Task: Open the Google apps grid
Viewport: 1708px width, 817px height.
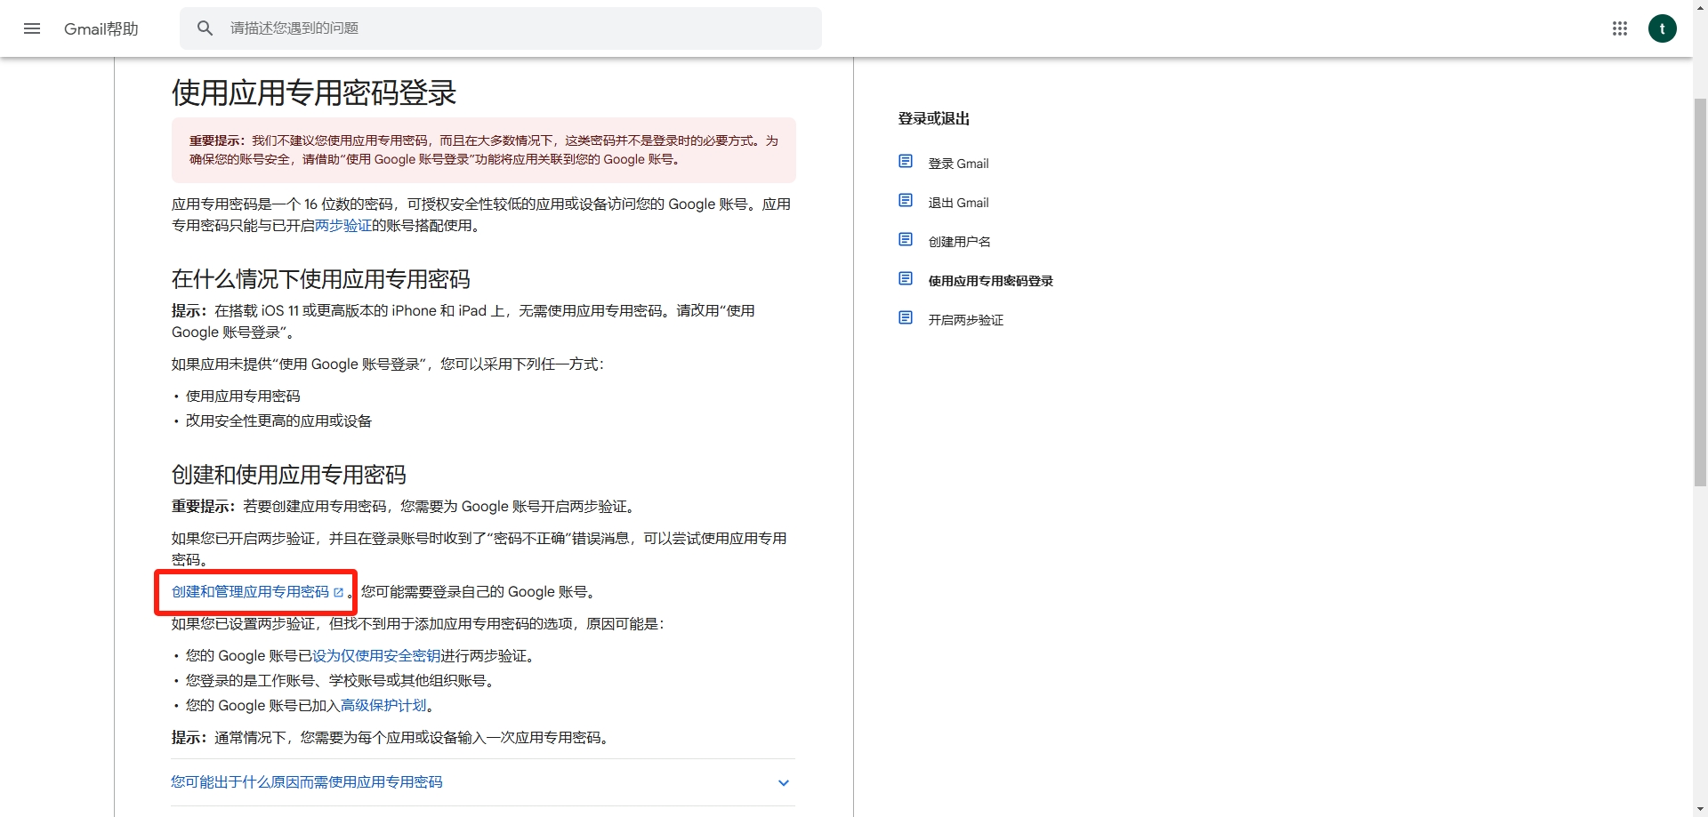Action: click(1620, 28)
